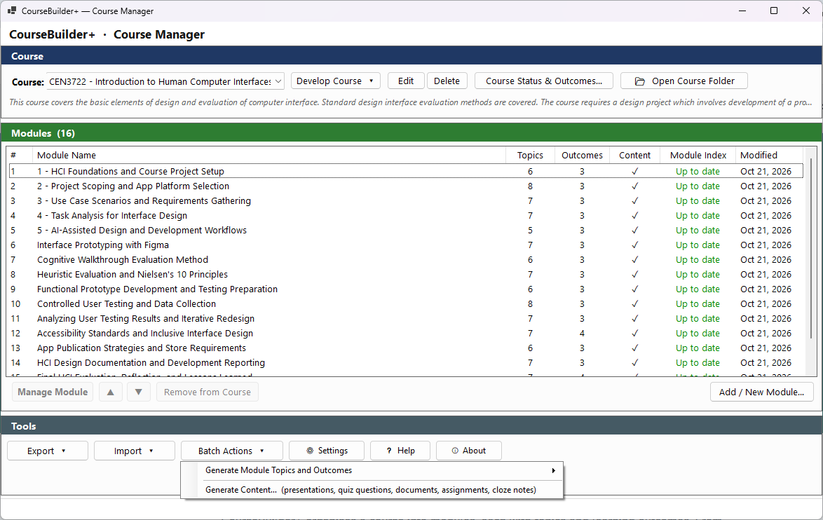
Task: Select module 5 - AI-Assisted Design and Development Workflows
Action: [x=406, y=230]
